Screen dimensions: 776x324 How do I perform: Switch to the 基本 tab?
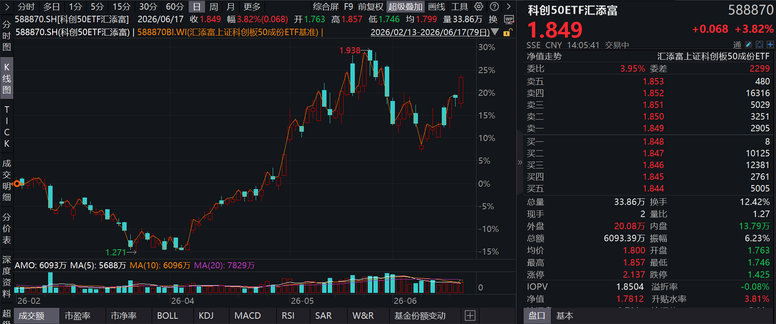564,316
